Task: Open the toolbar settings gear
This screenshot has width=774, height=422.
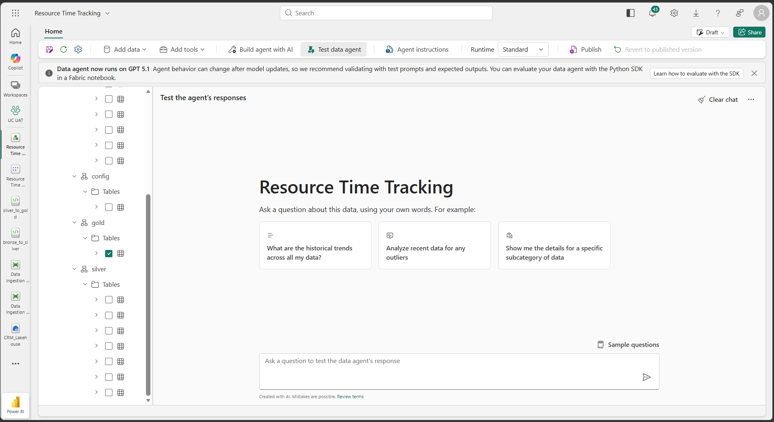Action: pos(78,49)
